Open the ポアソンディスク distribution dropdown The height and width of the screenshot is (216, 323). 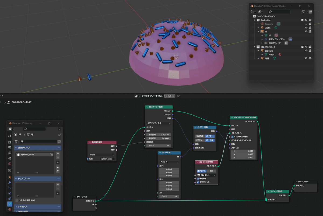(159, 123)
